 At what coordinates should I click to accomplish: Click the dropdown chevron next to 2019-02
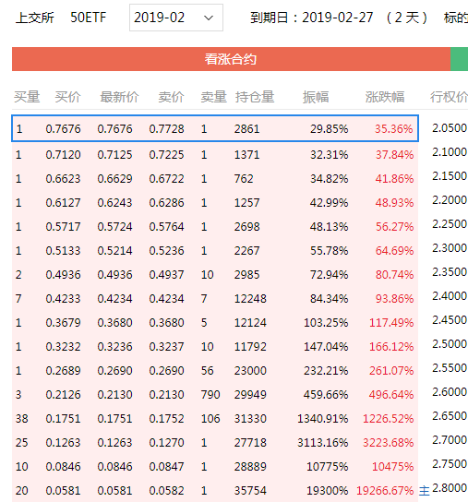click(209, 18)
